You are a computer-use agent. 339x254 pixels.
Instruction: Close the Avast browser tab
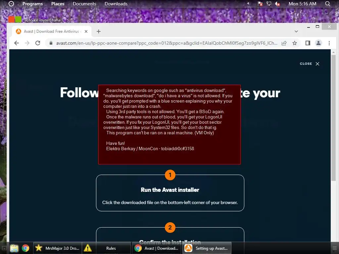pos(86,31)
